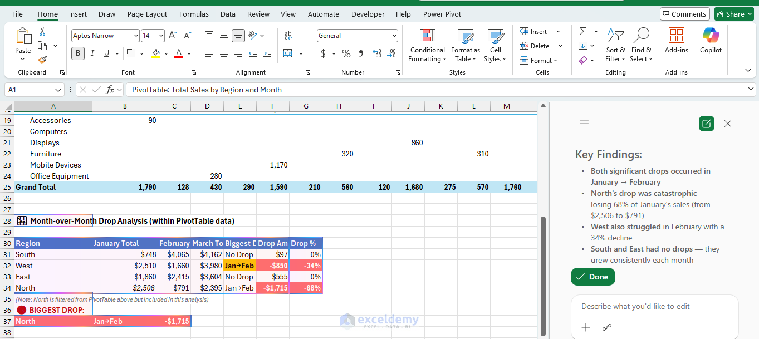Expand the Name Box dropdown arrow
The width and height of the screenshot is (759, 339).
coord(58,90)
